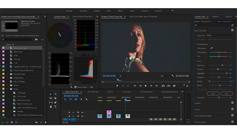The width and height of the screenshot is (237, 133).
Task: Select the Type tool
Action: coord(55,107)
